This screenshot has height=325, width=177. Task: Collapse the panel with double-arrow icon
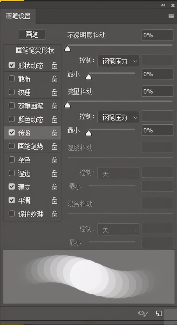coord(163,5)
